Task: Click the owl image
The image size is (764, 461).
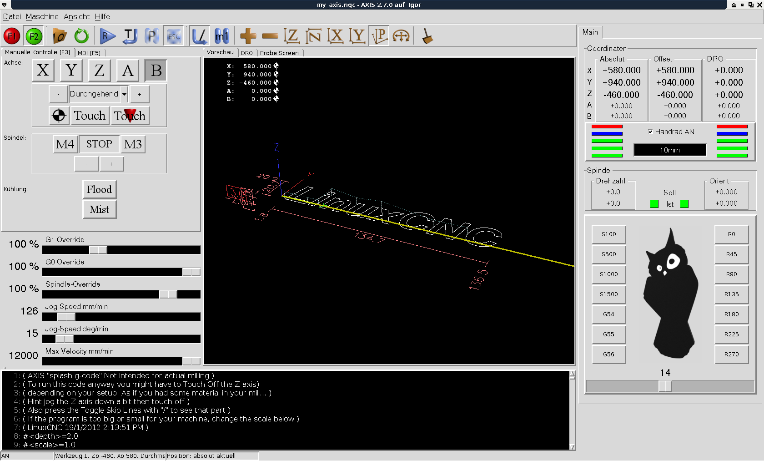Action: tap(670, 294)
